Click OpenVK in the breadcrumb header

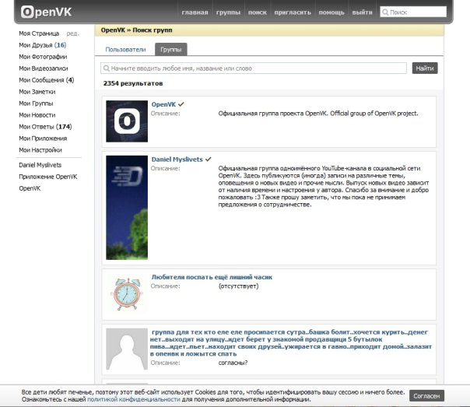click(113, 30)
